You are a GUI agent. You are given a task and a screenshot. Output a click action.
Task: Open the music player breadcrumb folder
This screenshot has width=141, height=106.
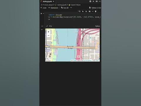click(48, 5)
